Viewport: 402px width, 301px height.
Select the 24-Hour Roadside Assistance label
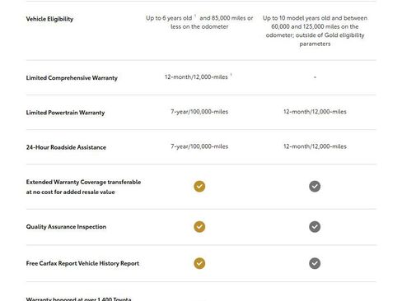(x=66, y=147)
